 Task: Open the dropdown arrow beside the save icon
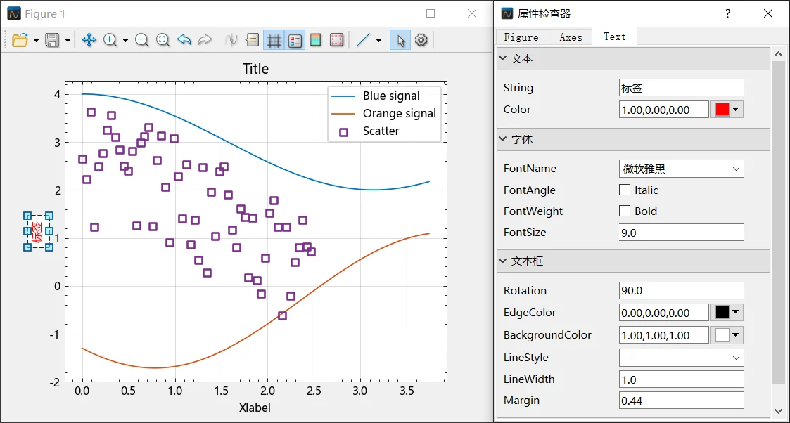(x=68, y=40)
